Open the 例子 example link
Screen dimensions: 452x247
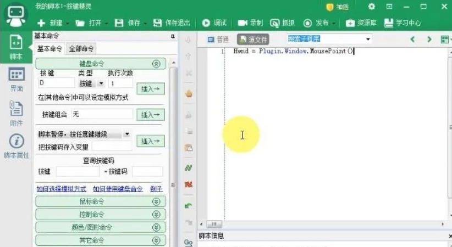click(156, 189)
